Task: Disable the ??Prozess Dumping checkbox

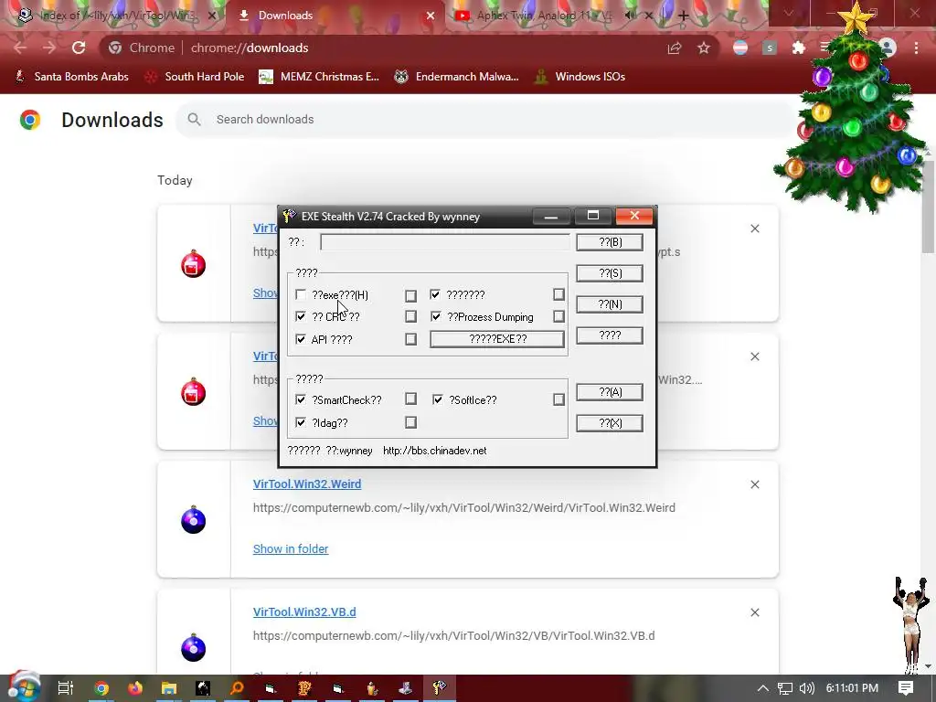Action: tap(436, 316)
